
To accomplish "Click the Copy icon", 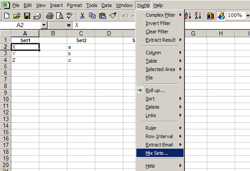I will coord(92,16).
